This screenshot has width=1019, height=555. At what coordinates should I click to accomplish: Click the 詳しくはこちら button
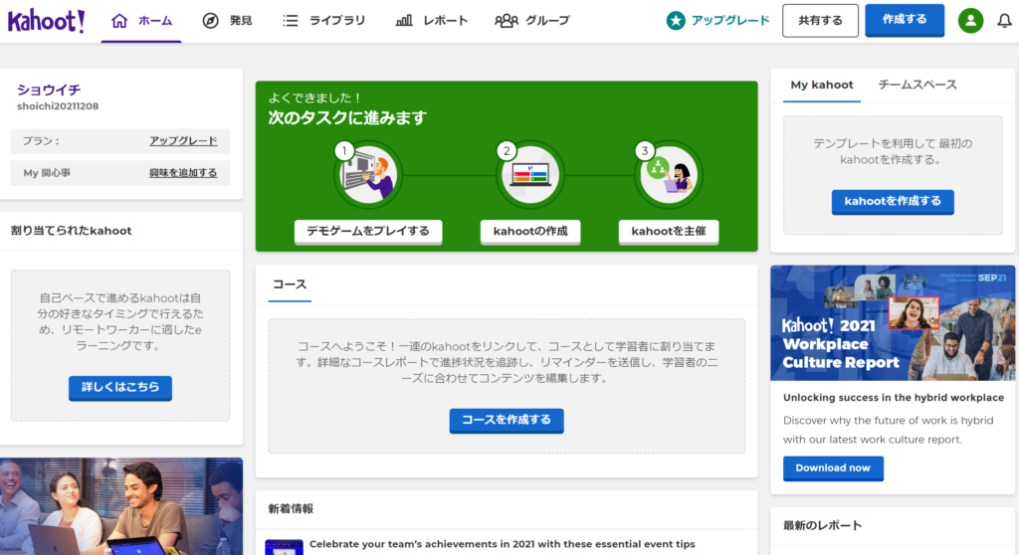[x=120, y=387]
